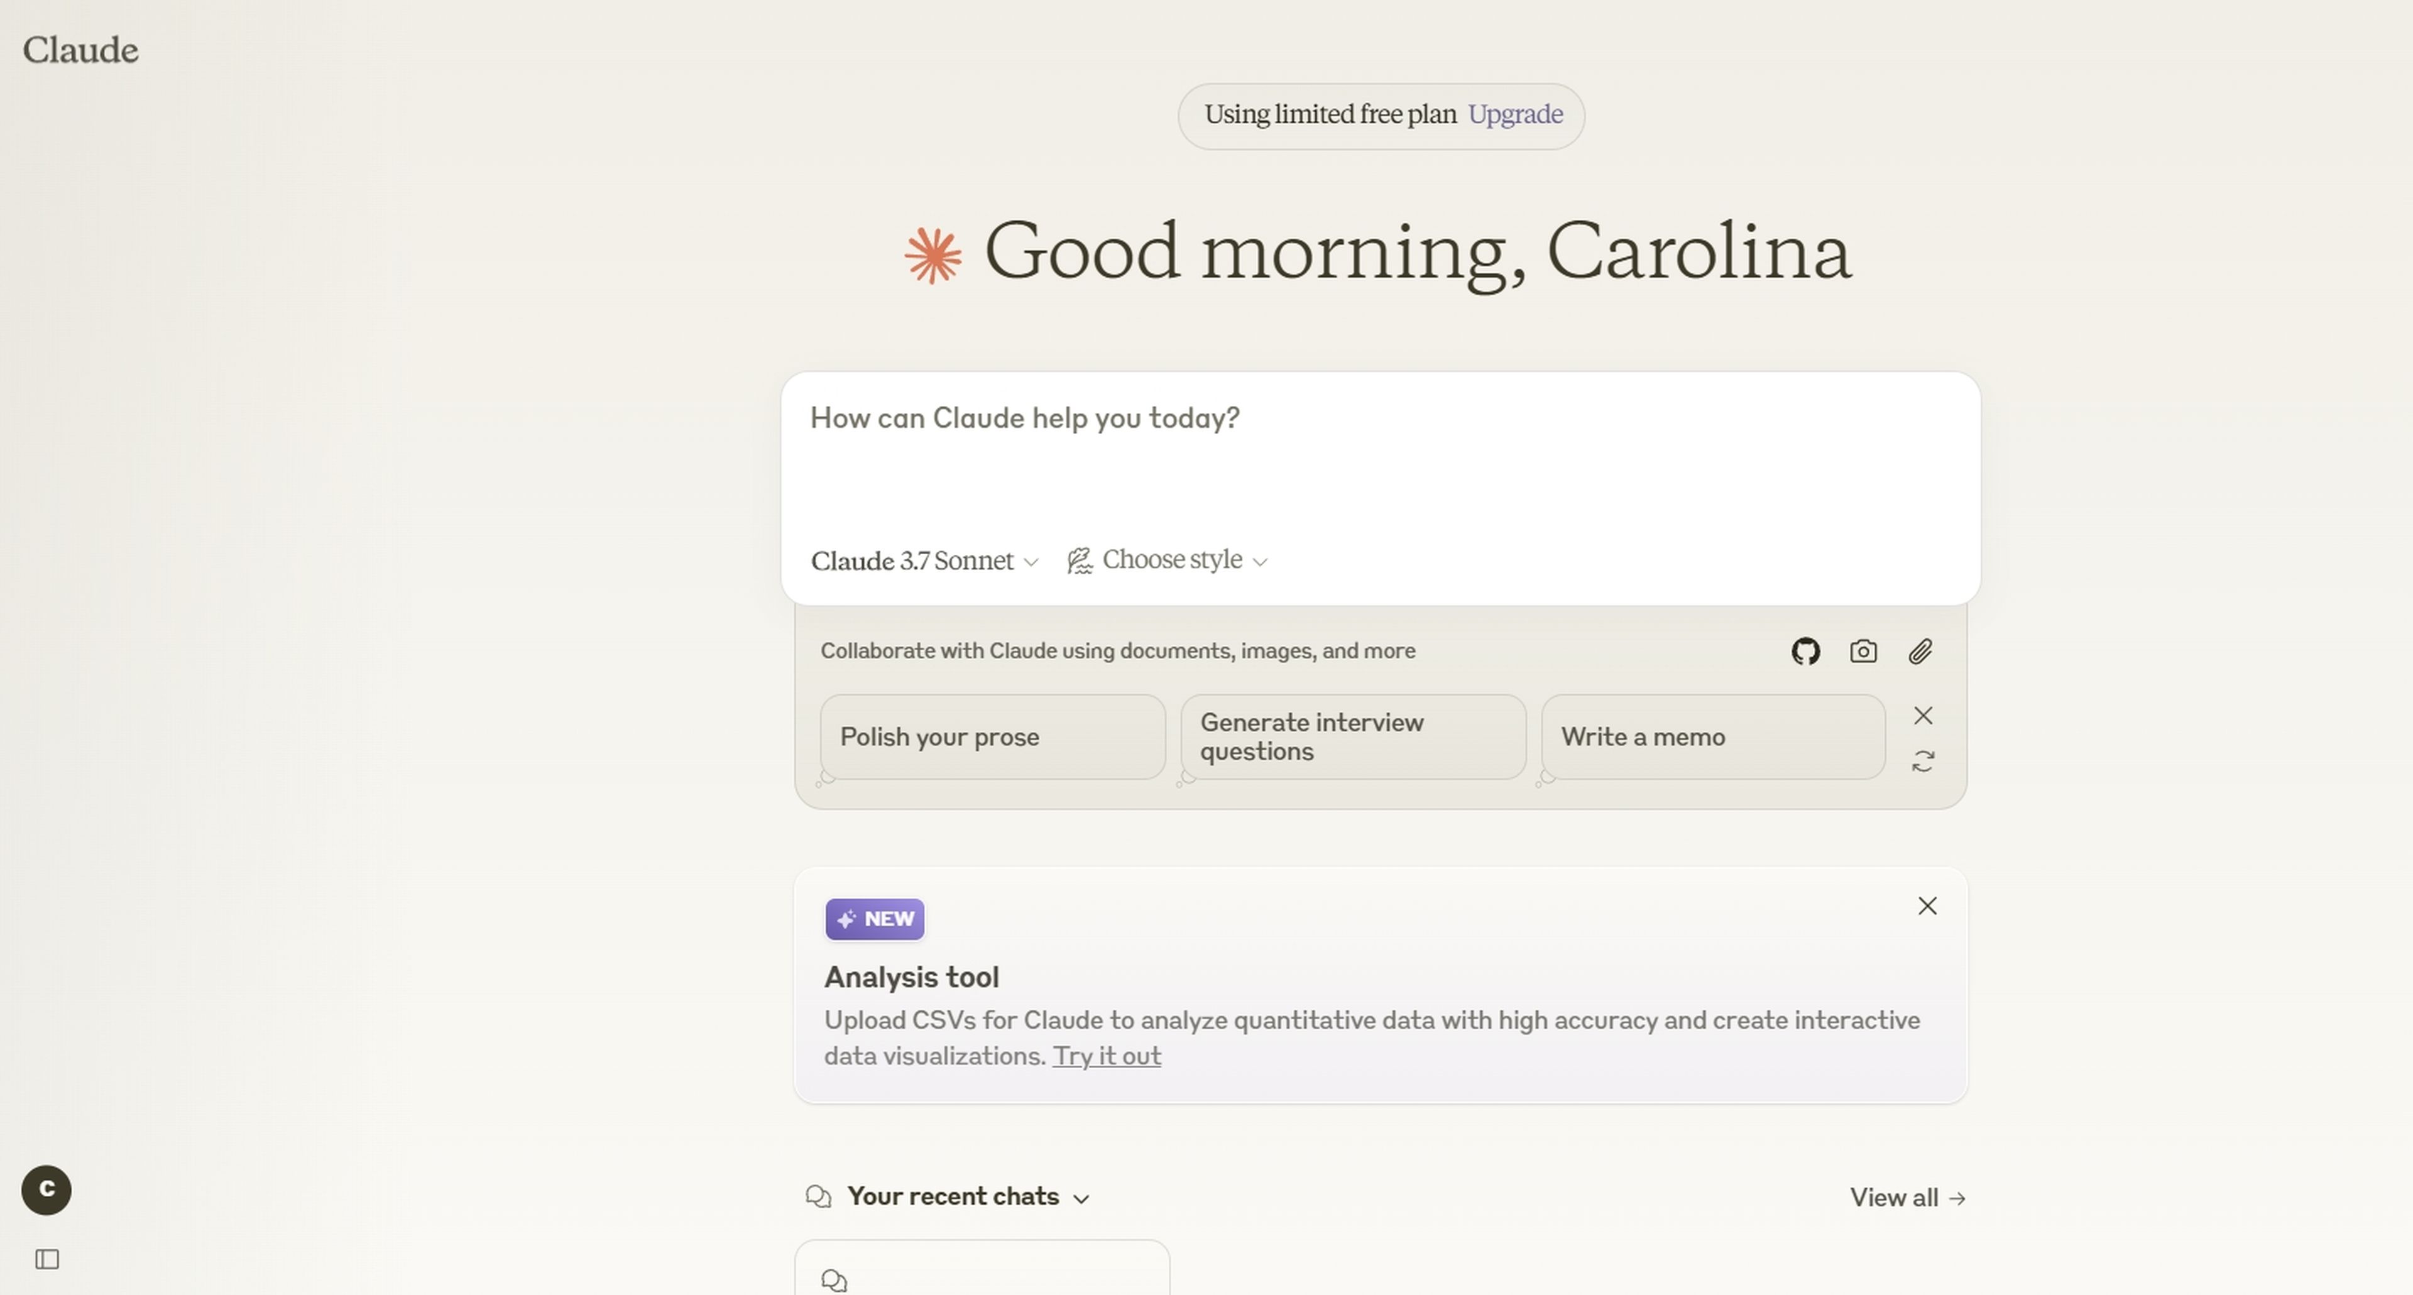
Task: Select the 'Polish your prose' suggestion
Action: pyautogui.click(x=993, y=737)
